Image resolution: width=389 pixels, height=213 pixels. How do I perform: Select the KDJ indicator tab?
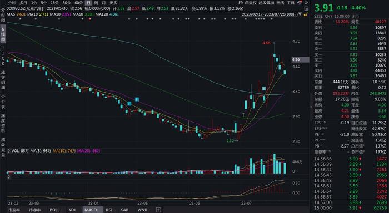[x=72, y=210]
